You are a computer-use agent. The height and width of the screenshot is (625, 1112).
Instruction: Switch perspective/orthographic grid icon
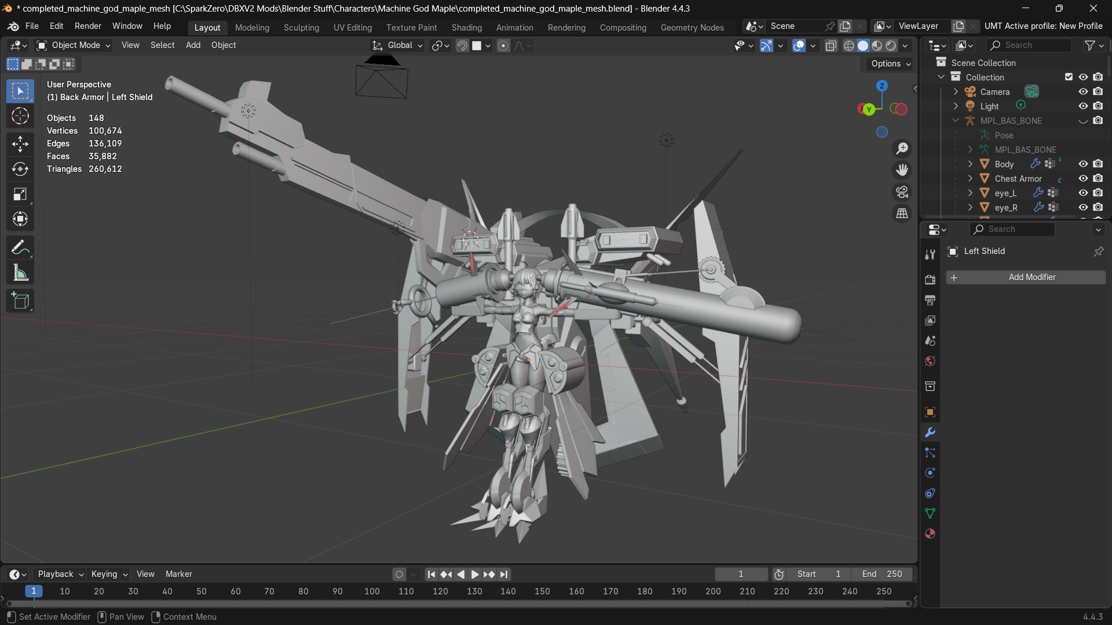tap(902, 214)
